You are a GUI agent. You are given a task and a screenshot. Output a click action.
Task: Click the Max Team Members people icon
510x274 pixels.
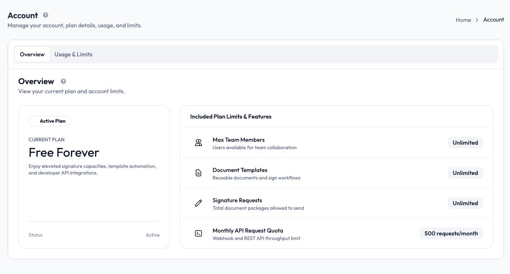coord(198,143)
